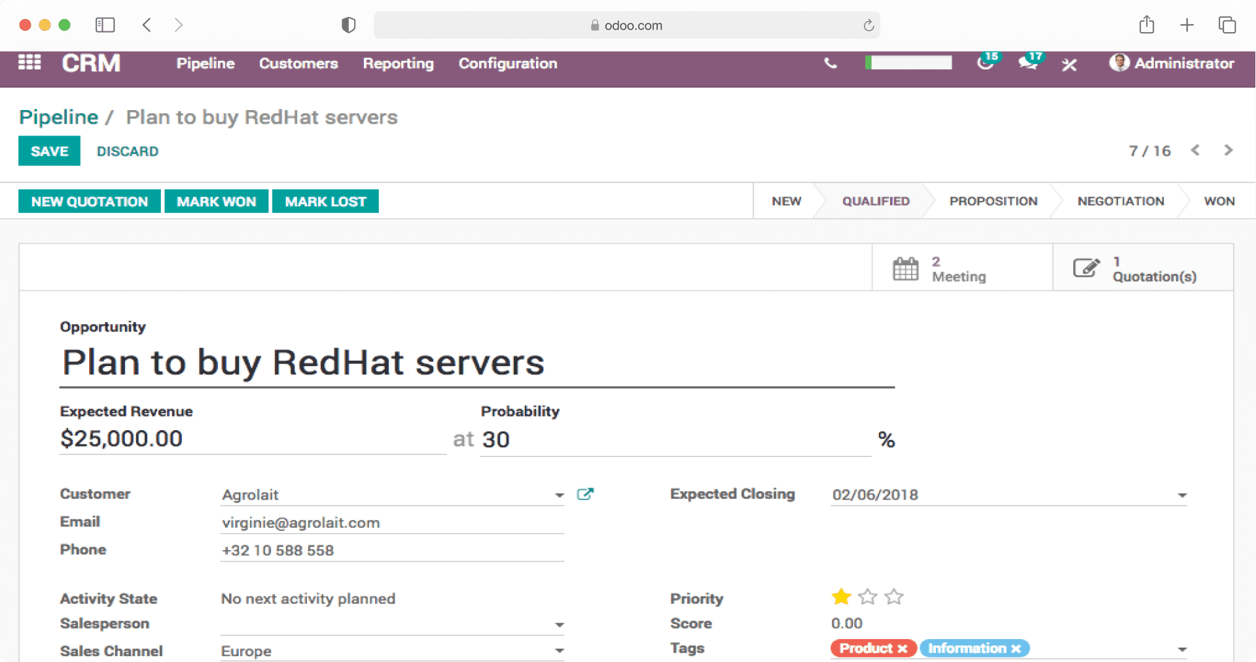Click New Quotation button
Image resolution: width=1256 pixels, height=662 pixels.
(90, 201)
